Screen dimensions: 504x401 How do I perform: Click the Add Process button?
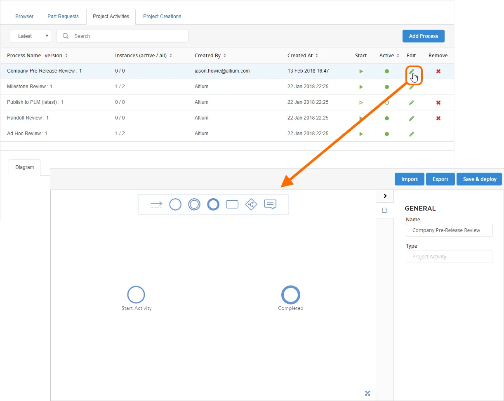coord(424,36)
